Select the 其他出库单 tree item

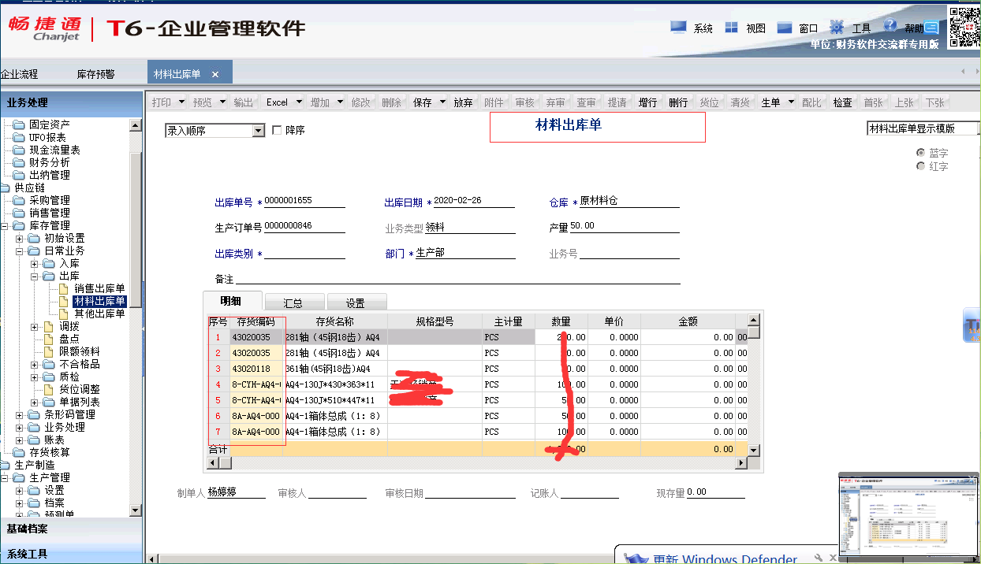click(99, 314)
